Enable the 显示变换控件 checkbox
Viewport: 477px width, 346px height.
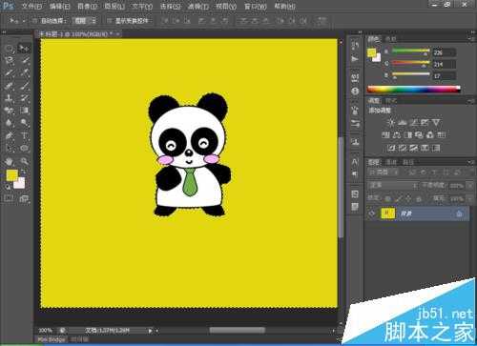pos(110,21)
